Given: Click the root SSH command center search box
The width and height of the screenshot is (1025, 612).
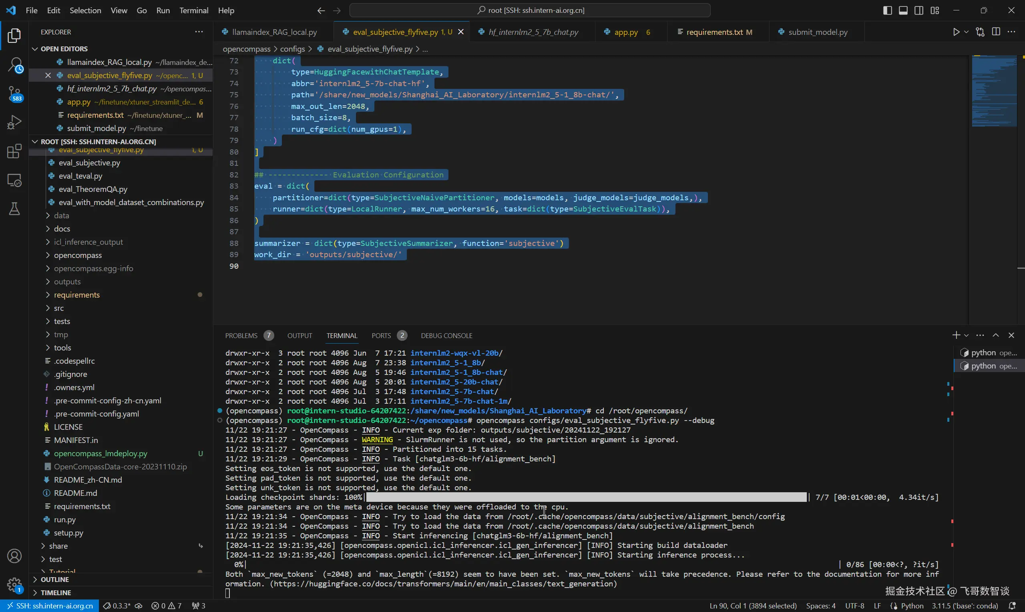Looking at the screenshot, I should (x=530, y=10).
